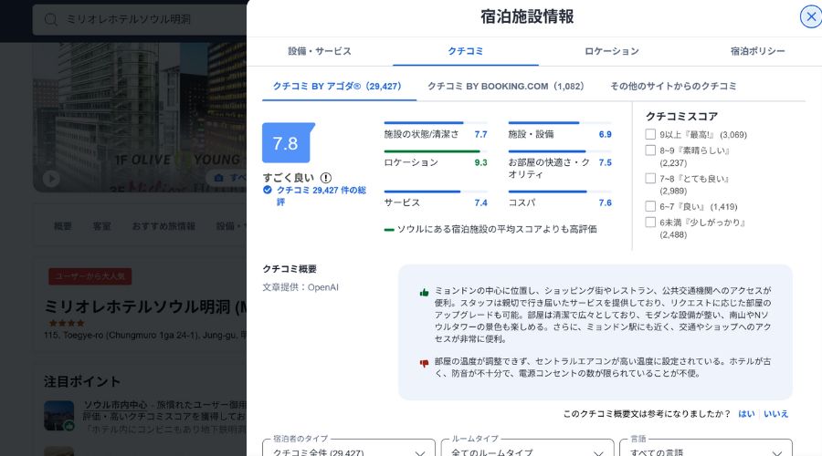Click the ミリオレホテルソウル明洞 hotel name heading
Viewport: 822px width, 456px height.
tap(145, 306)
